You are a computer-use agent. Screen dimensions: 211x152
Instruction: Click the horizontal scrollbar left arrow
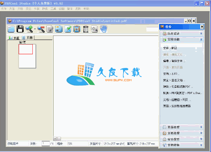[x=55, y=139]
